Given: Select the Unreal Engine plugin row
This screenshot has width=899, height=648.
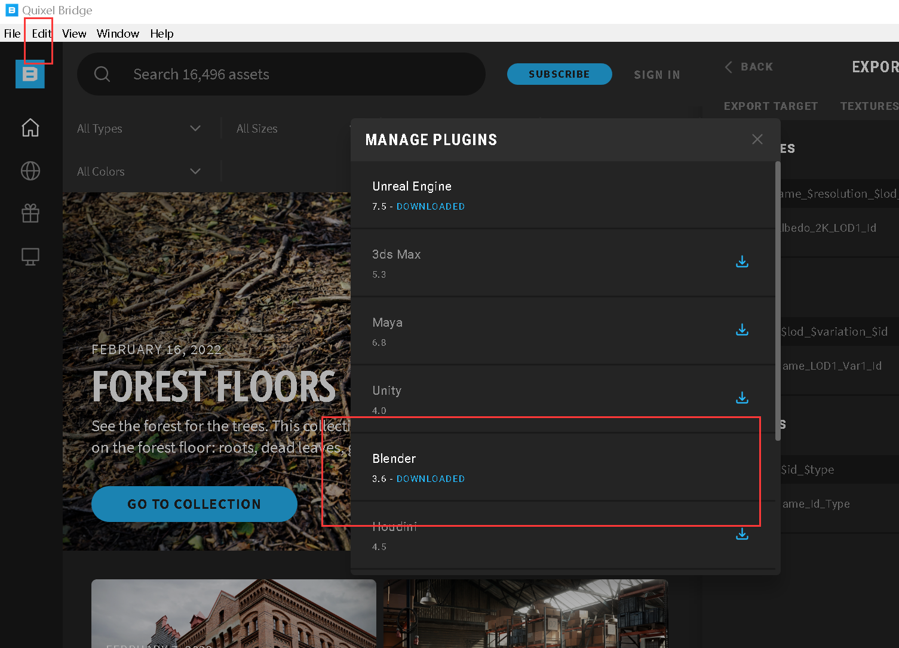Looking at the screenshot, I should (563, 195).
